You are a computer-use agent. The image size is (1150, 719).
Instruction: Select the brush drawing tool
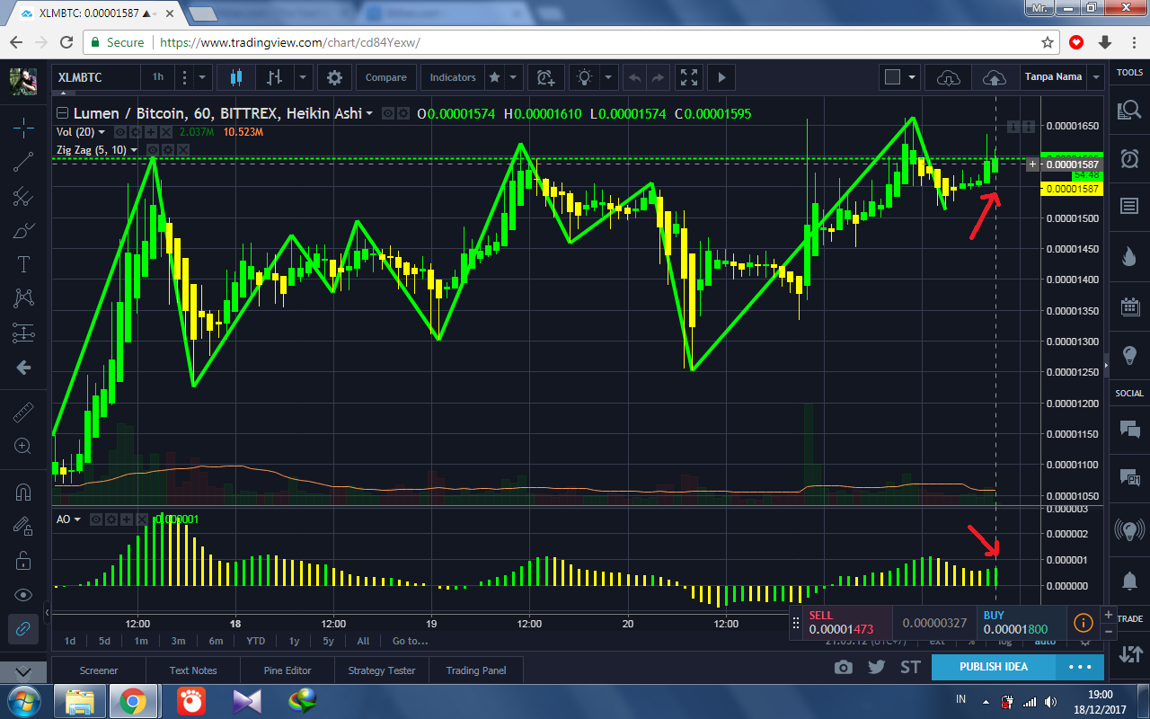pyautogui.click(x=23, y=231)
